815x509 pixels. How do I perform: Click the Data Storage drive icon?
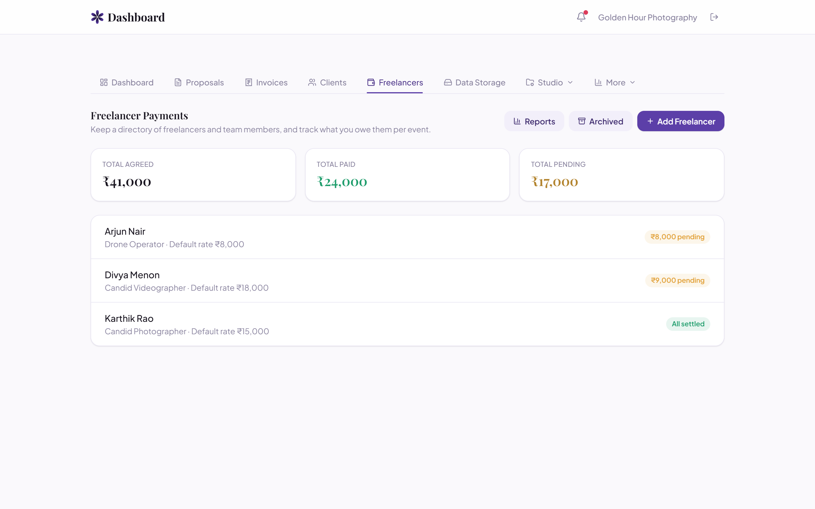coord(448,83)
